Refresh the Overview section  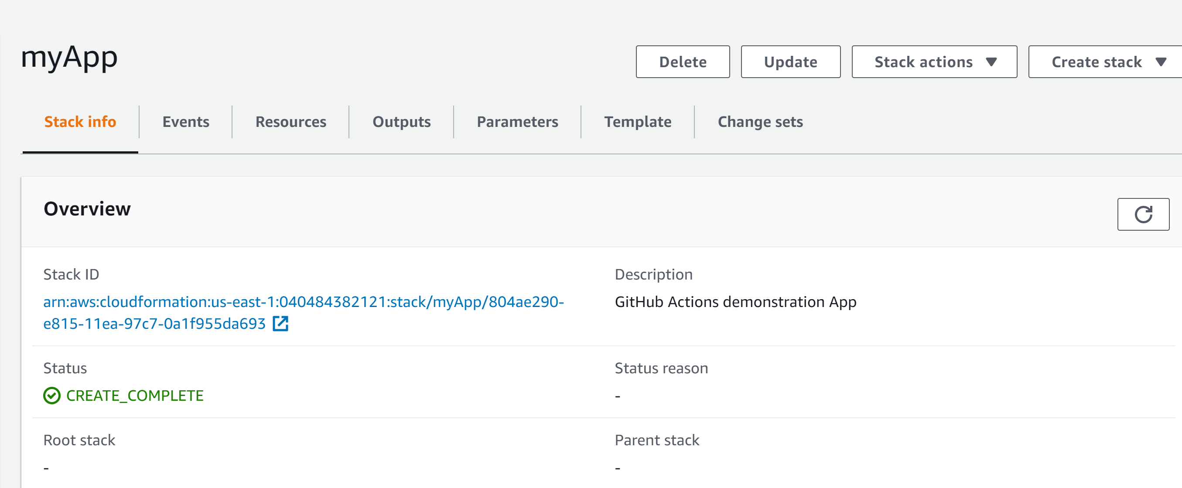1143,214
